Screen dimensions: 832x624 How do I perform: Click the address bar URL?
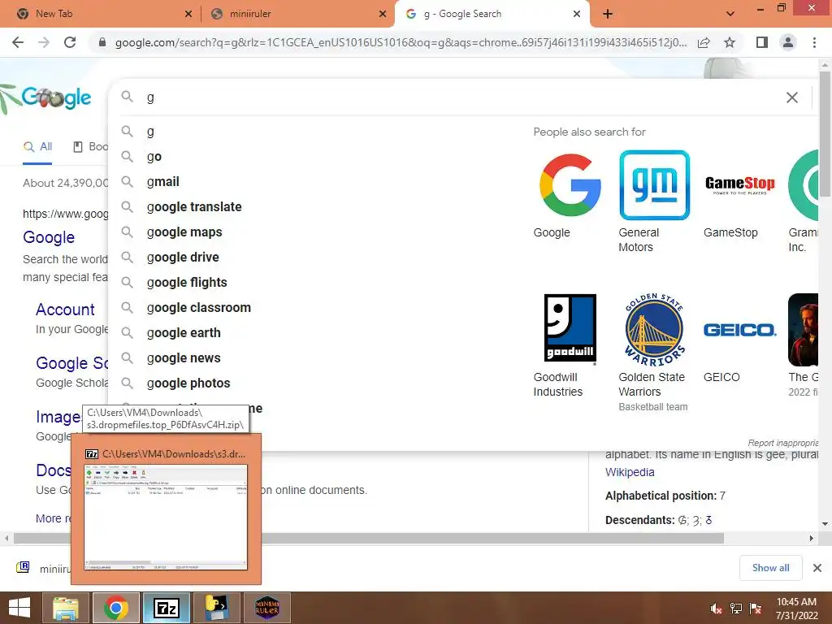point(401,42)
